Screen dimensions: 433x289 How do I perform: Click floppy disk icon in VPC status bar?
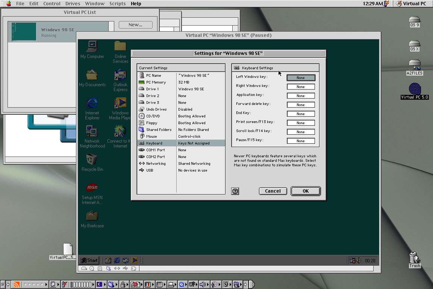[100, 268]
